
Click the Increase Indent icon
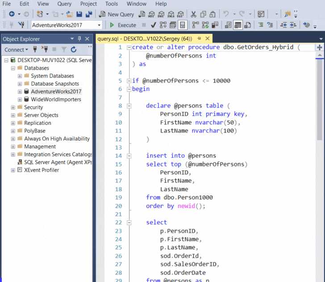click(x=293, y=25)
